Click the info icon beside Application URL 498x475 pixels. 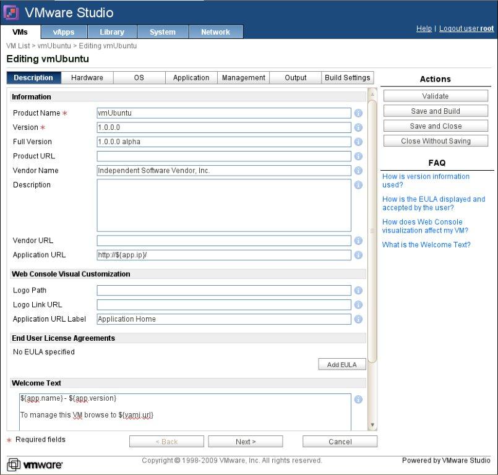pyautogui.click(x=358, y=255)
